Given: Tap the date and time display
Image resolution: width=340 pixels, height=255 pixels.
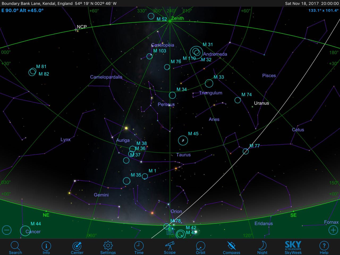Looking at the screenshot, I should [312, 3].
